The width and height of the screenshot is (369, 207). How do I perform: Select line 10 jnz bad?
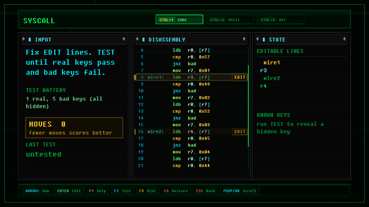point(191,91)
